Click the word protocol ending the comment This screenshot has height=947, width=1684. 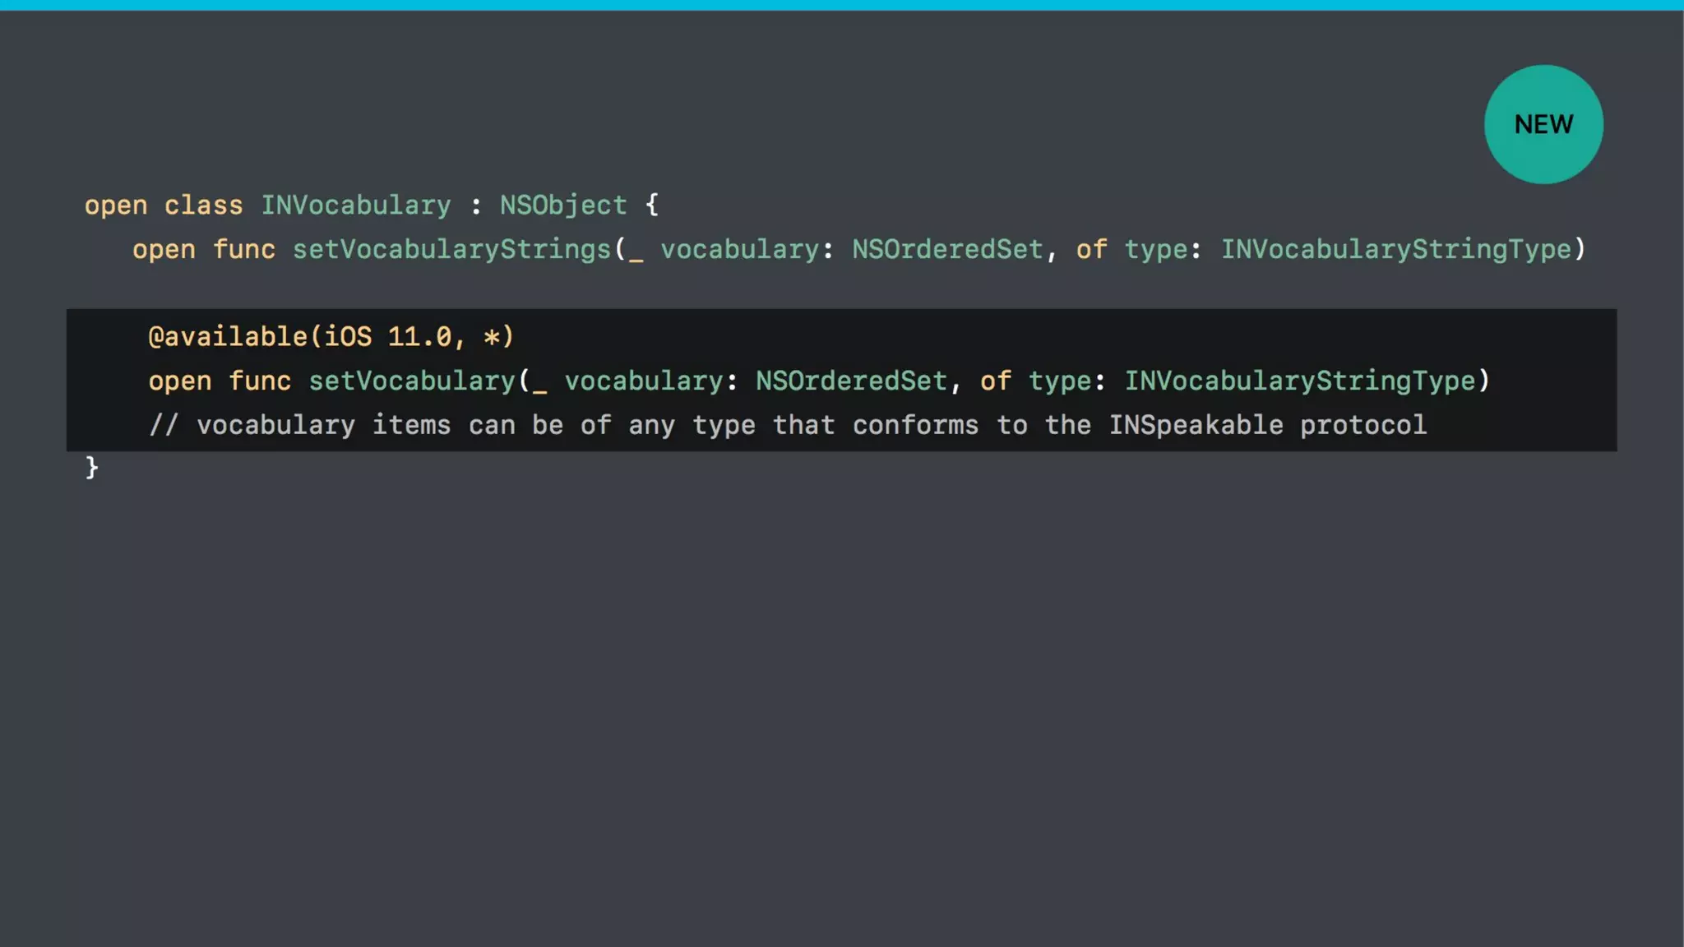1362,425
